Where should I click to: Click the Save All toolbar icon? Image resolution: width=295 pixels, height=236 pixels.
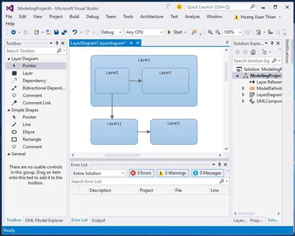64,32
